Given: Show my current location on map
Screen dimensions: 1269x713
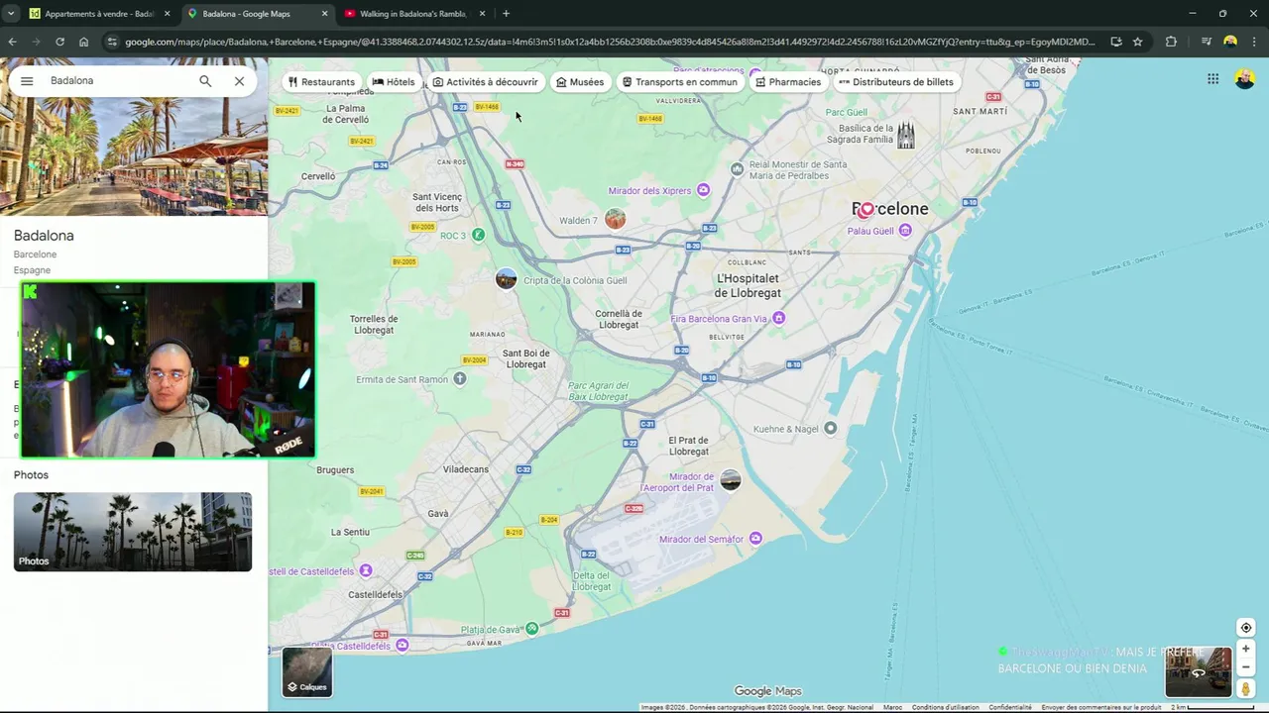Looking at the screenshot, I should (1246, 628).
